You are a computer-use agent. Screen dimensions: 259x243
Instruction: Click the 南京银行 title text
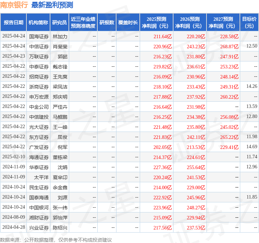(x=14, y=5)
